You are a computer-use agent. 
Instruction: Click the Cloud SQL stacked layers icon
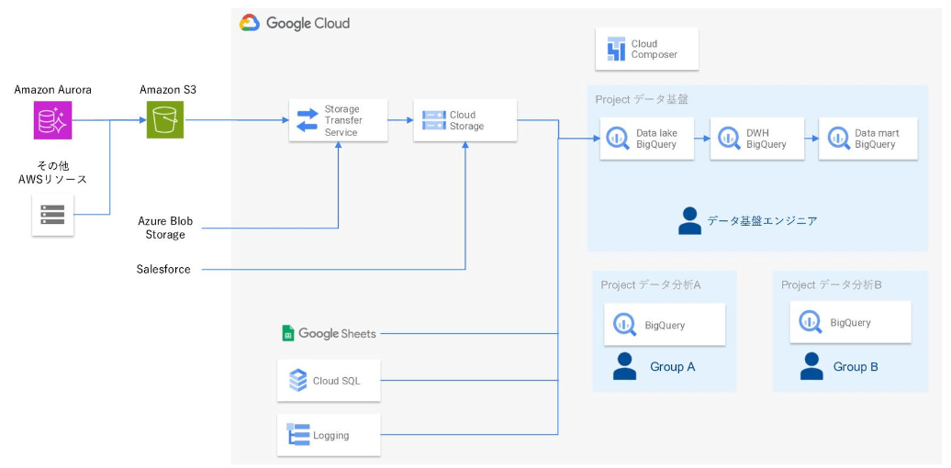point(297,381)
